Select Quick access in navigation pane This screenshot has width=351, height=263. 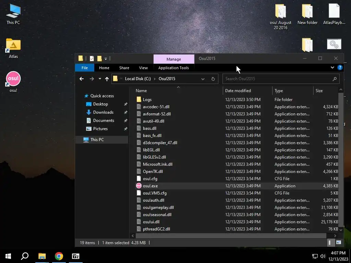pyautogui.click(x=102, y=96)
